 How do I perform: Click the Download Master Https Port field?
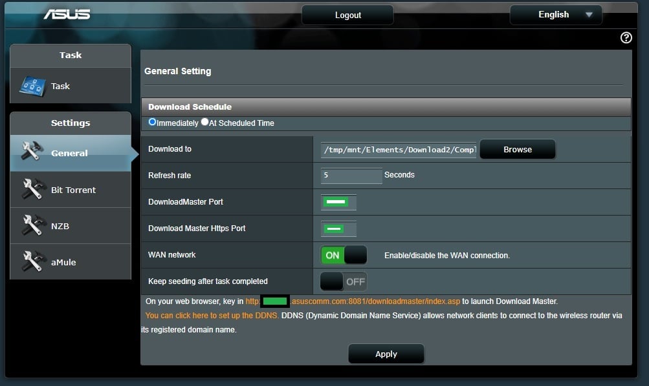338,229
